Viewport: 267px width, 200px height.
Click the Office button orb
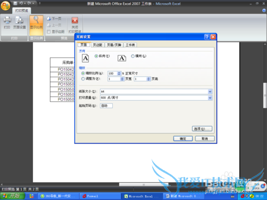coord(5,6)
